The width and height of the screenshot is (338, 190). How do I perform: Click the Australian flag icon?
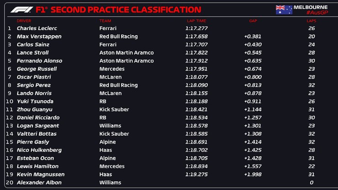[x=284, y=10]
